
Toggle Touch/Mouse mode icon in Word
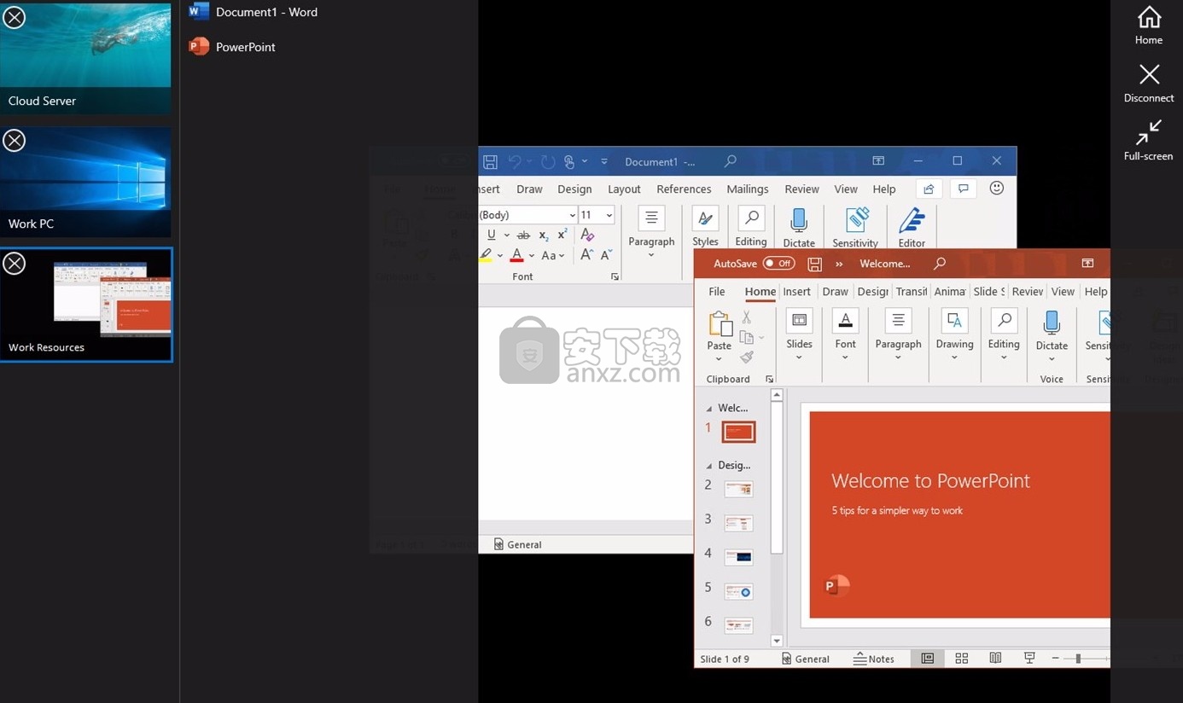point(570,161)
